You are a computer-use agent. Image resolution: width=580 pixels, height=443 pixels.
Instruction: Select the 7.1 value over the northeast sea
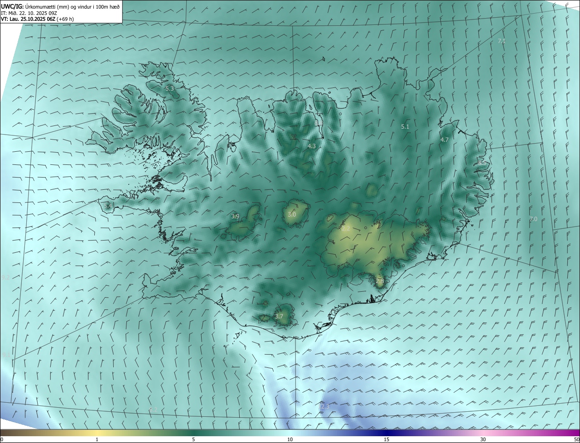[x=502, y=41]
